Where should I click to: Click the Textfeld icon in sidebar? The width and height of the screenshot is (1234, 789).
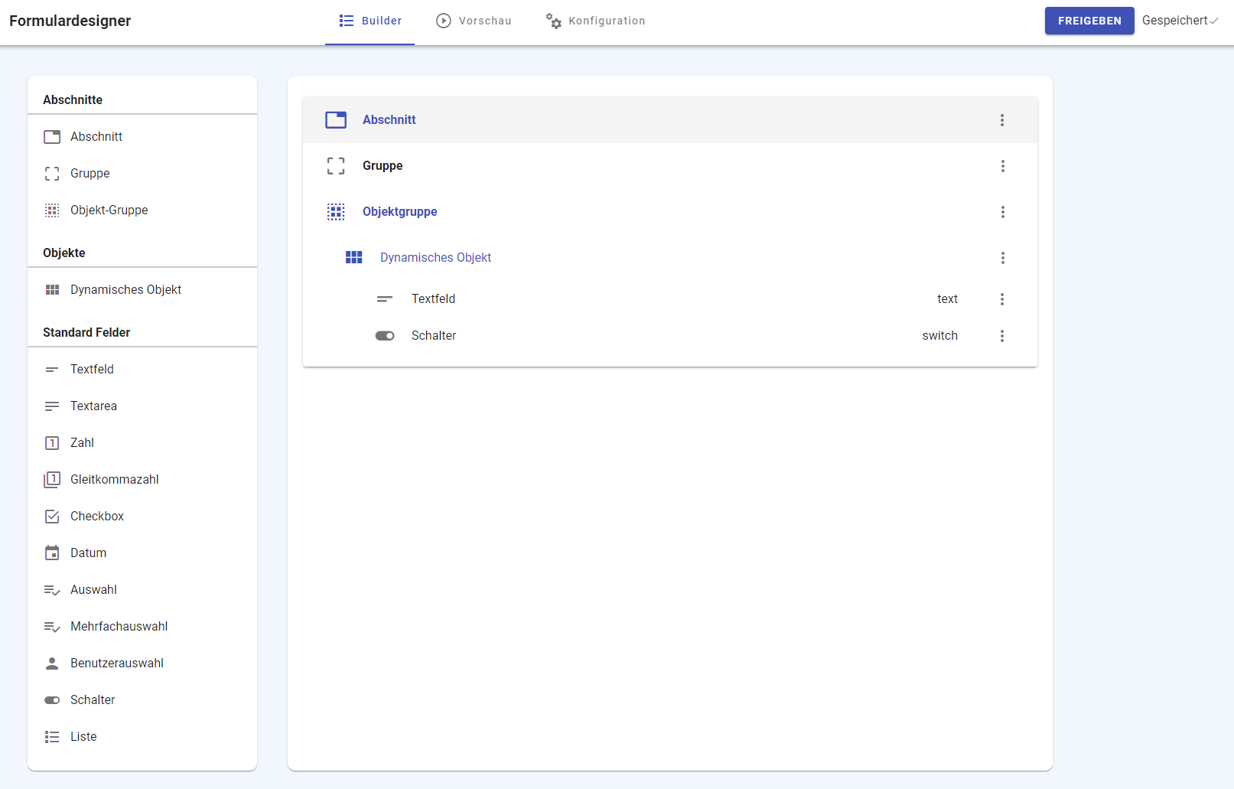tap(52, 370)
